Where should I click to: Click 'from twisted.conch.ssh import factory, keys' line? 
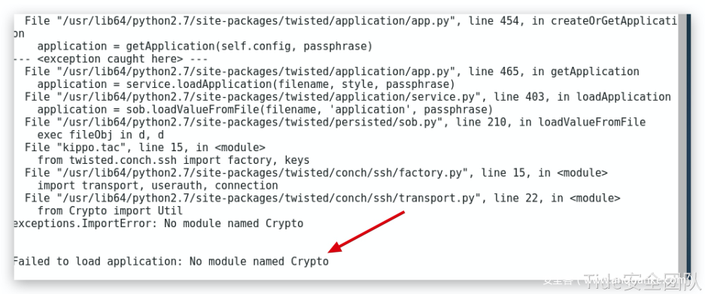[173, 160]
